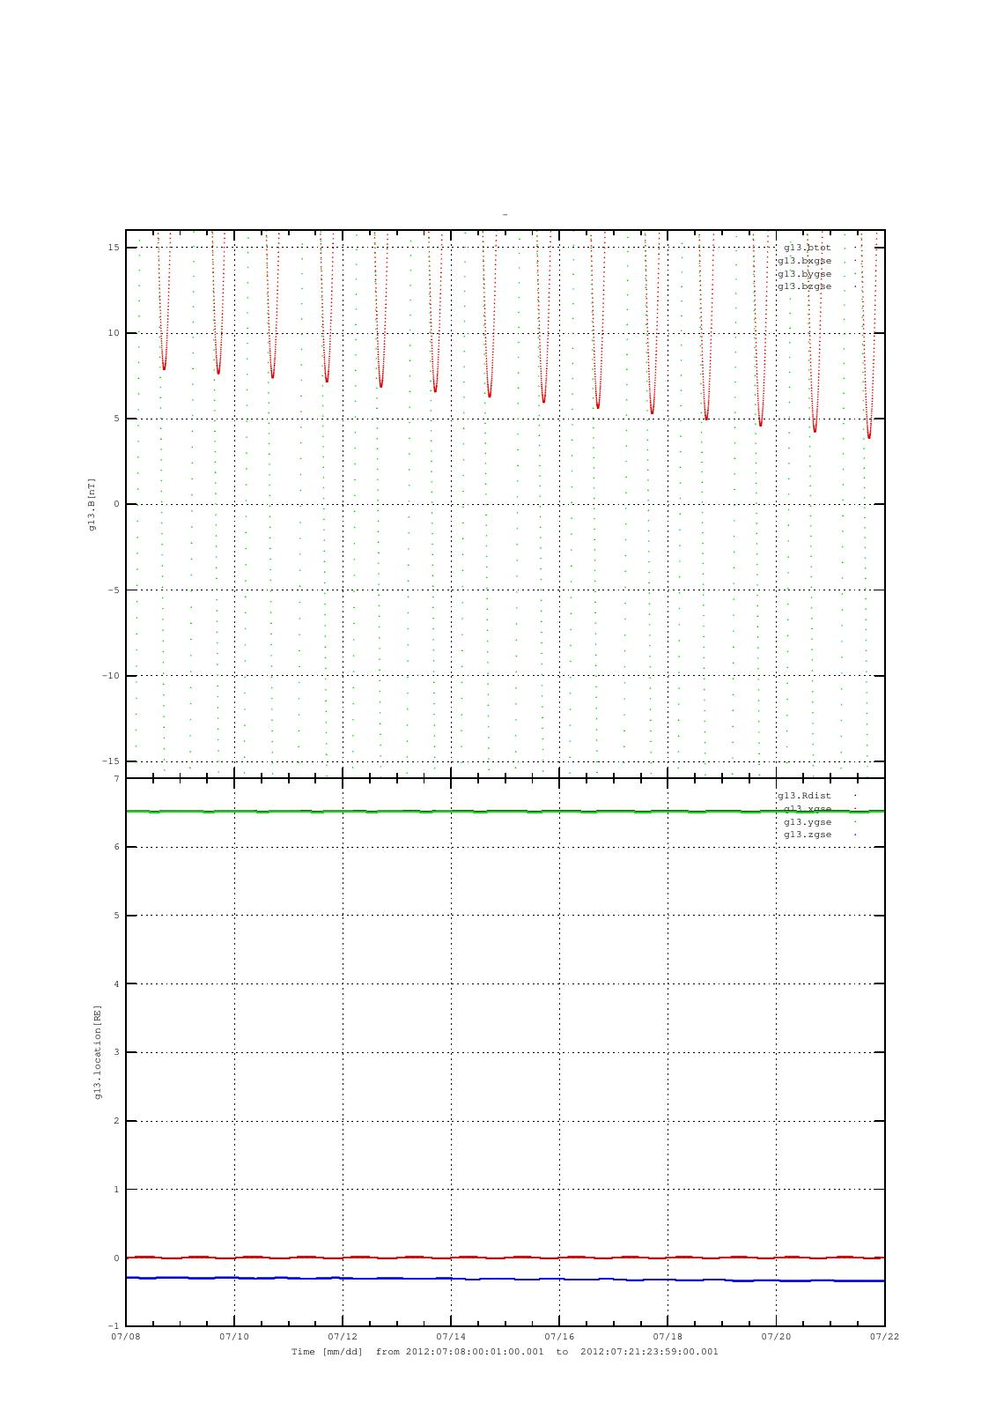
Task: Click the 07/12 date tick label
Action: (x=343, y=1337)
